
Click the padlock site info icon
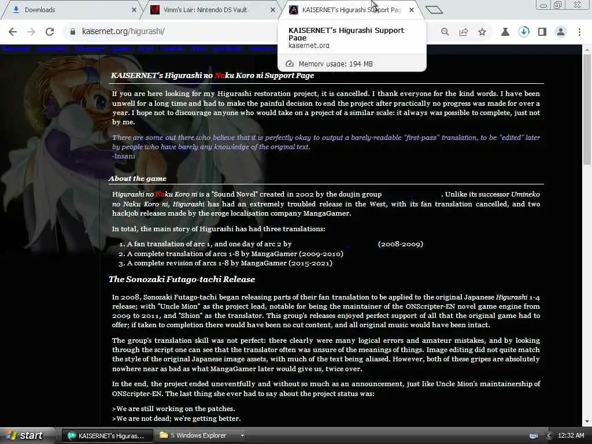coord(73,32)
